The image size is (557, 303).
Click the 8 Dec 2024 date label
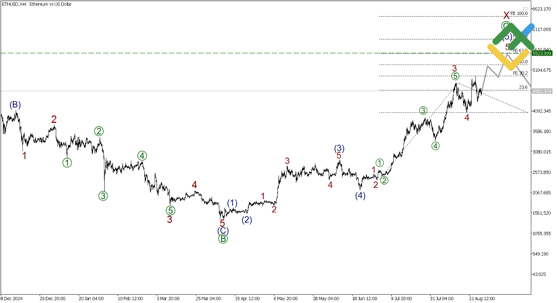click(x=12, y=297)
